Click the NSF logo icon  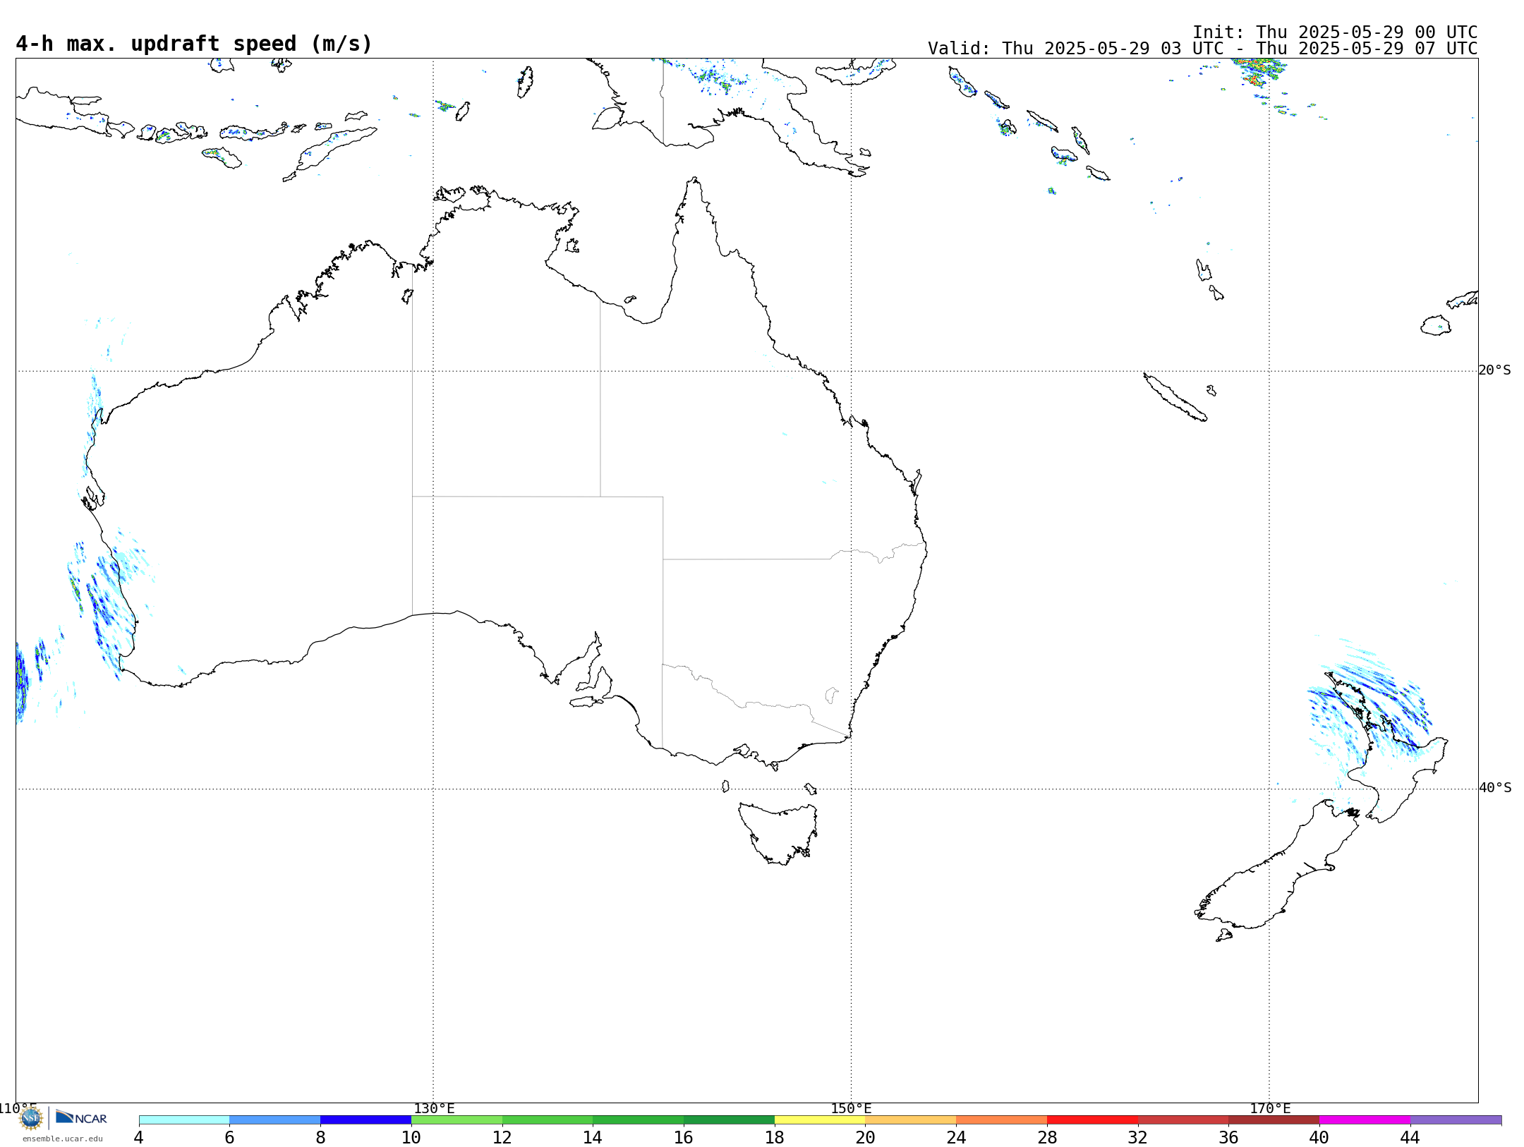[x=31, y=1118]
